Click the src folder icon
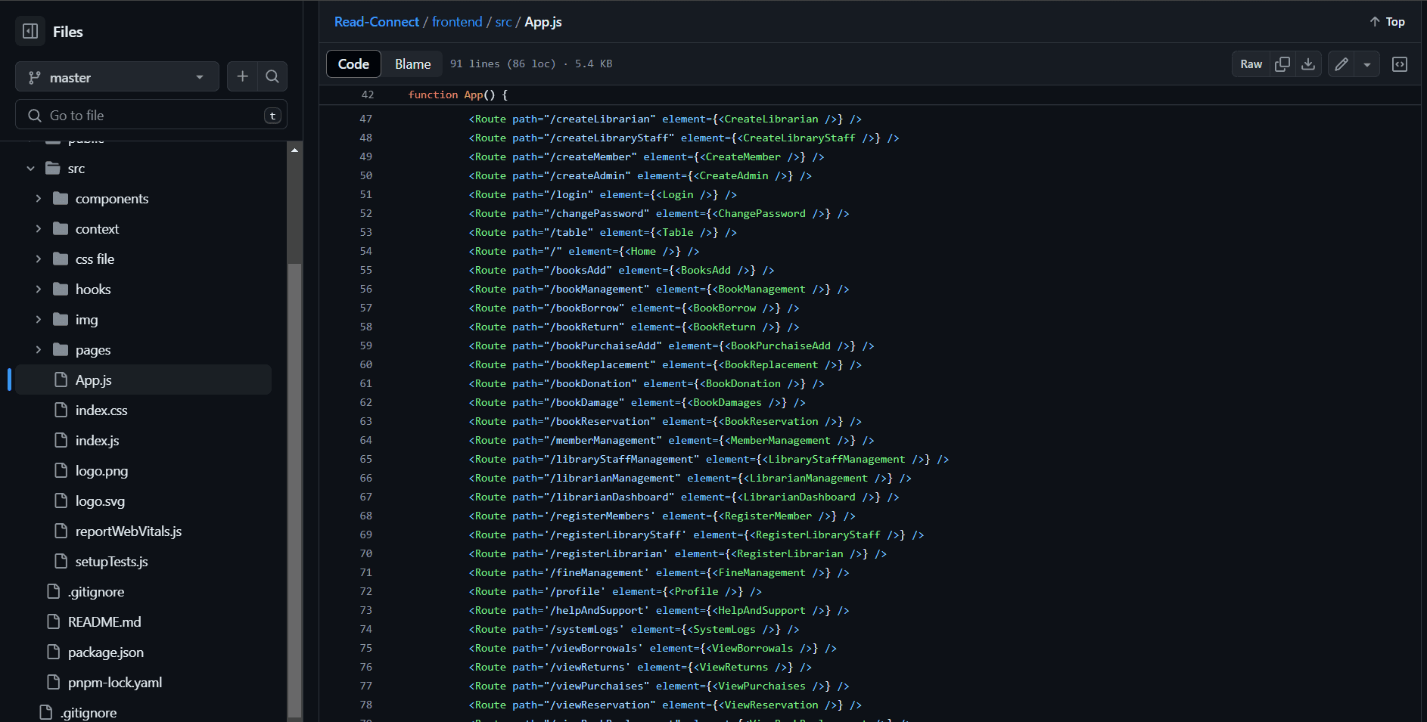 53,169
